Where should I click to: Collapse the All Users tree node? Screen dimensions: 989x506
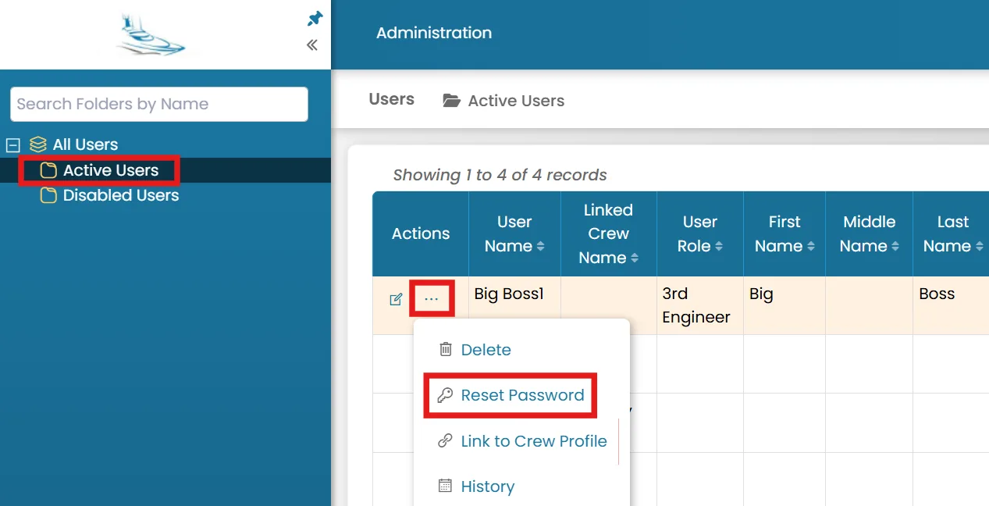12,144
